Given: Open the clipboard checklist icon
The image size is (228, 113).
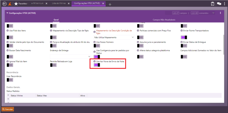Looking at the screenshot, I should coord(213,4).
